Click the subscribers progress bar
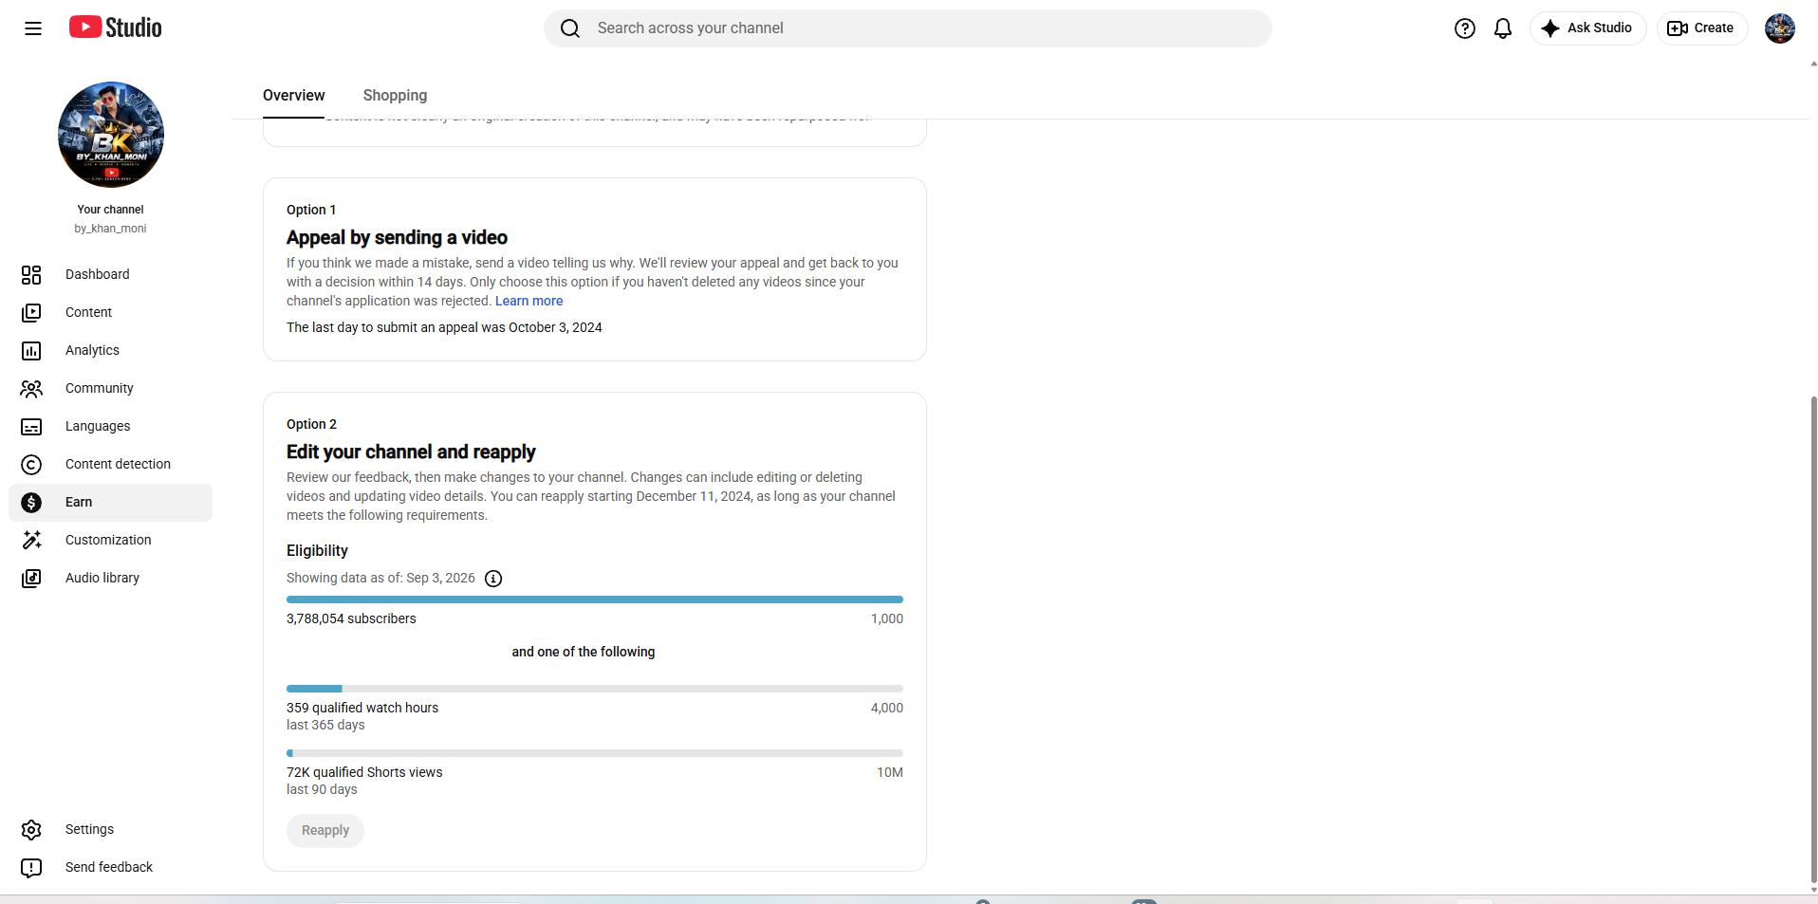 [x=595, y=600]
